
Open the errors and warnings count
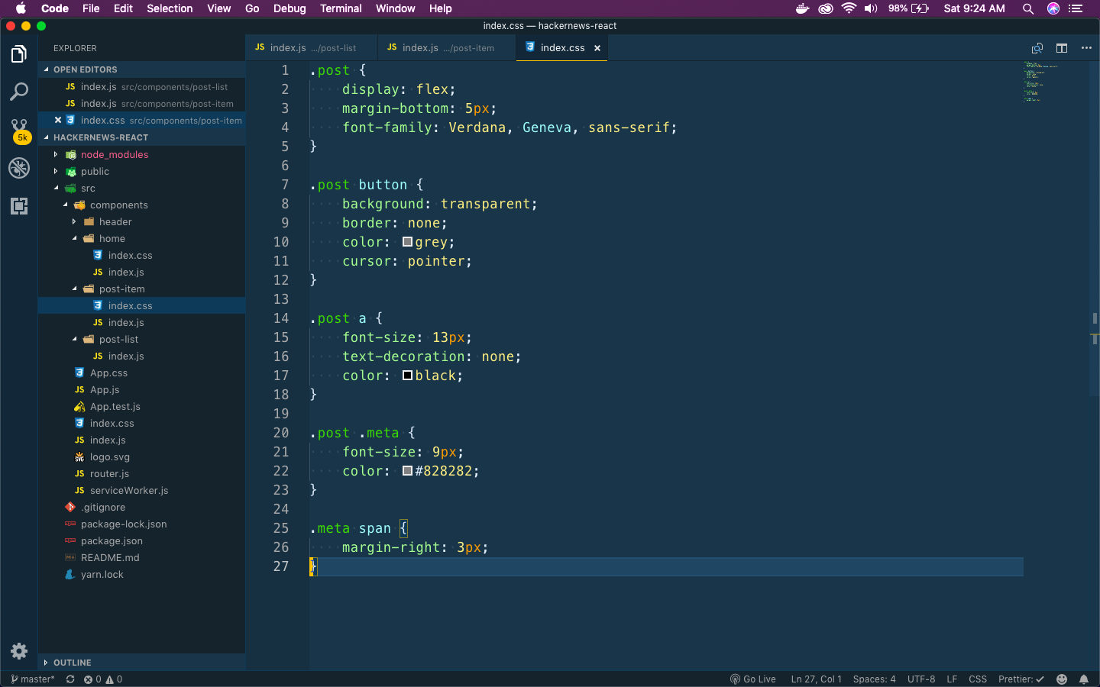click(x=103, y=679)
